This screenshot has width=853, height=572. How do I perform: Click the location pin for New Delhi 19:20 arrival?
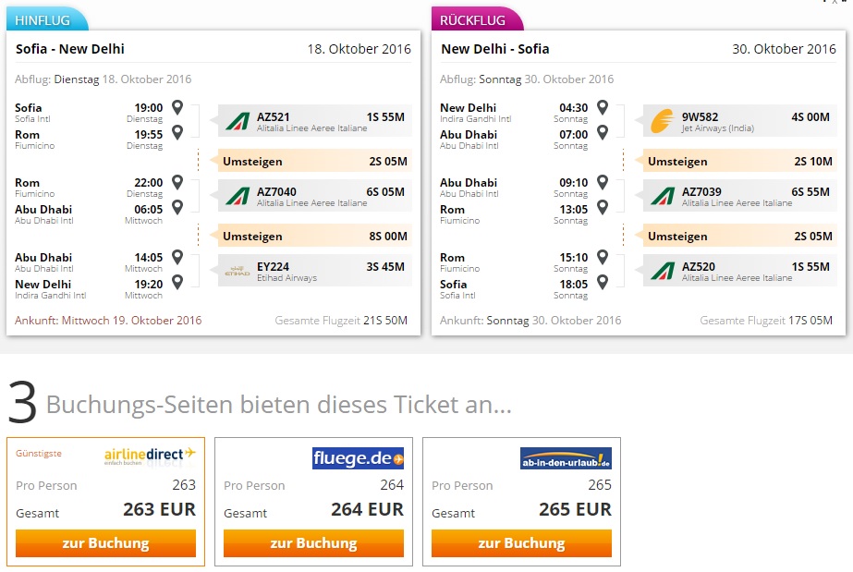(x=177, y=282)
